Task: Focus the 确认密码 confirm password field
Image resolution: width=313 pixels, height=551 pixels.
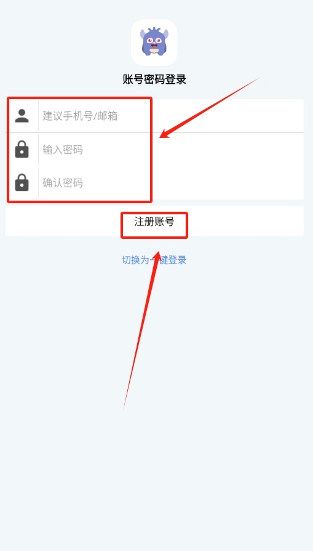Action: (x=171, y=183)
